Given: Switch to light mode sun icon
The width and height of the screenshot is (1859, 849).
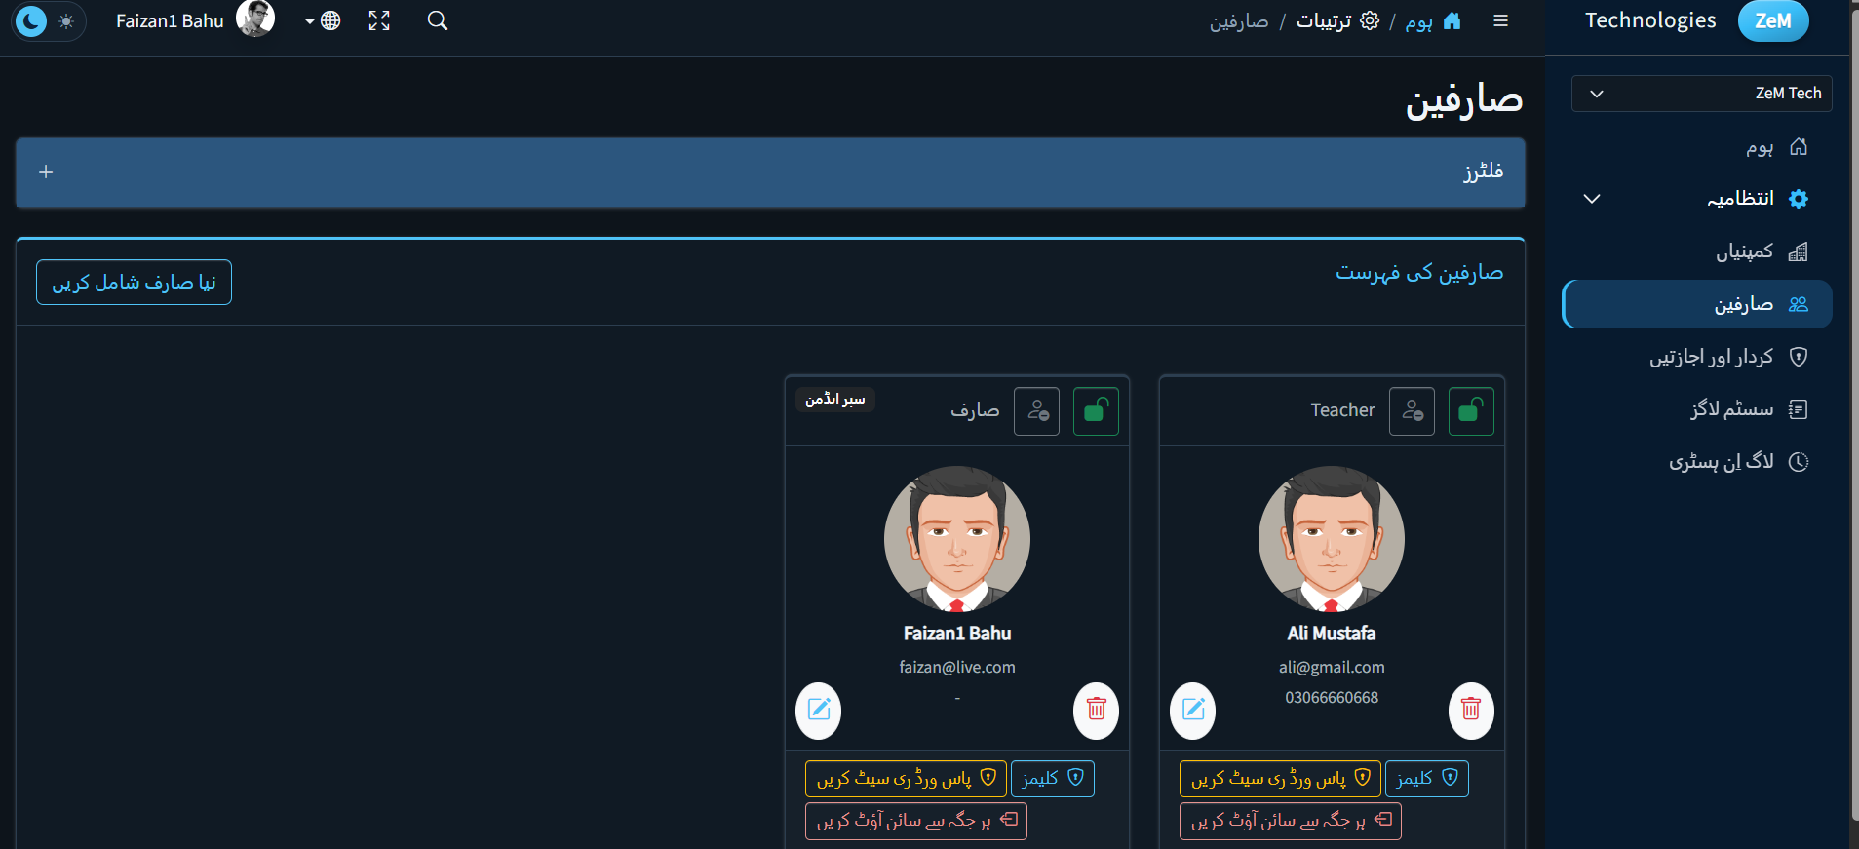Looking at the screenshot, I should 66,20.
